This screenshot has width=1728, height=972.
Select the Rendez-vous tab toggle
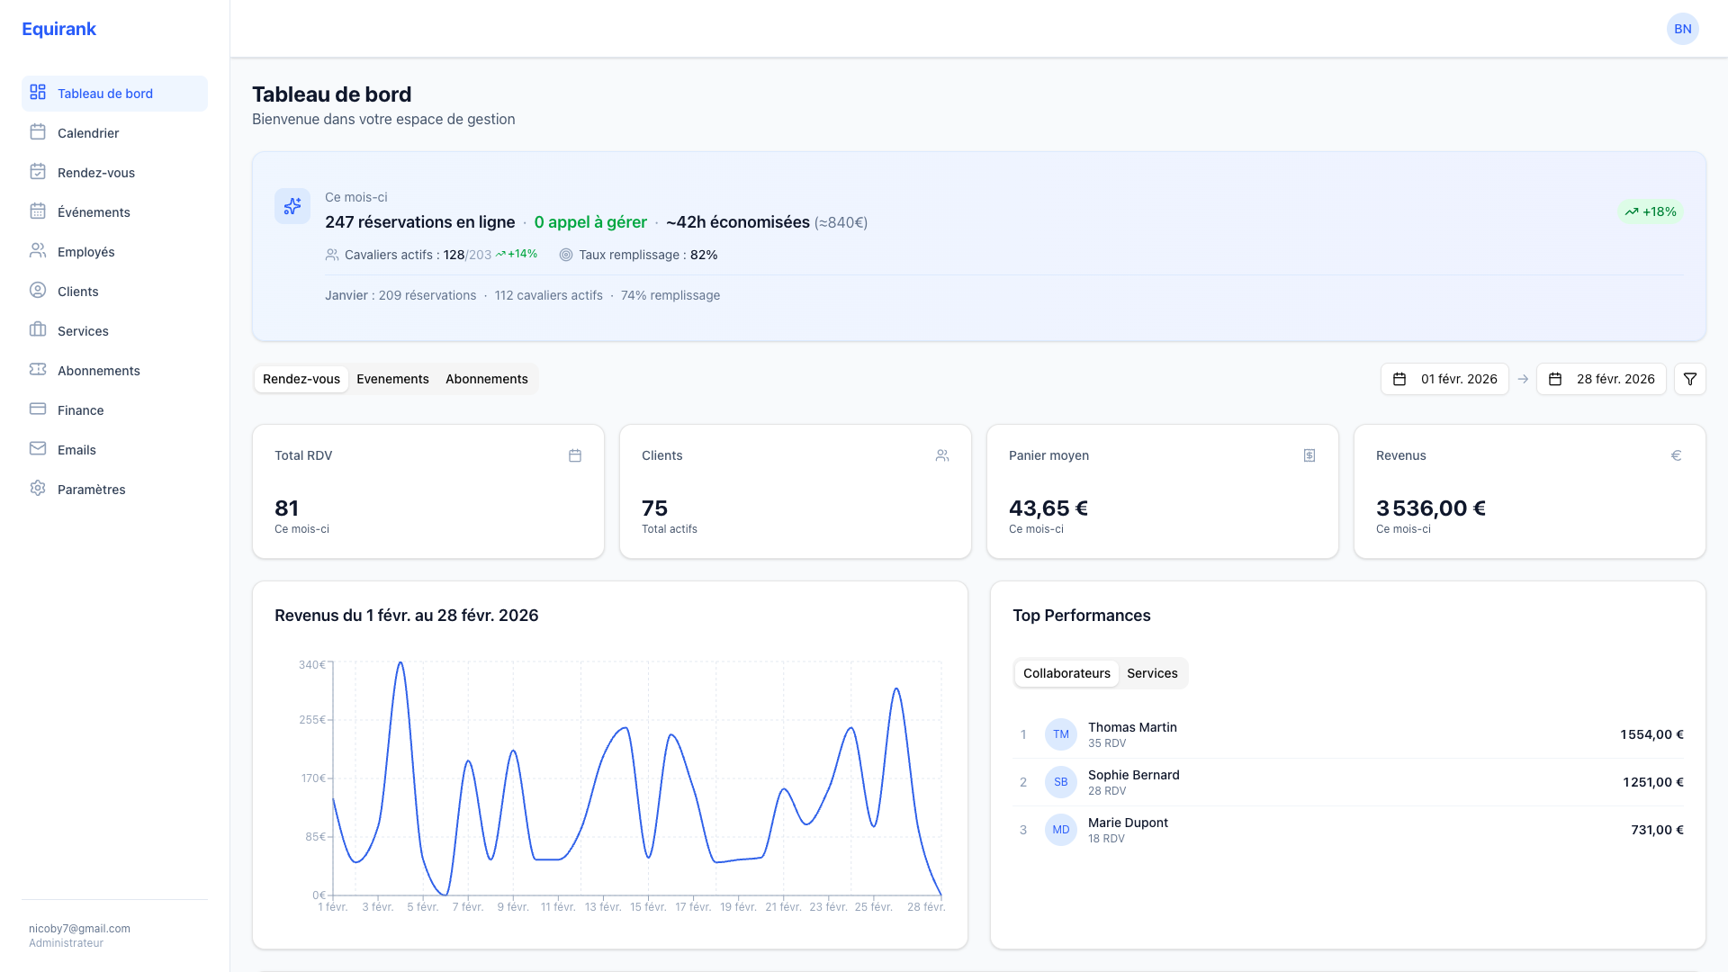click(301, 379)
